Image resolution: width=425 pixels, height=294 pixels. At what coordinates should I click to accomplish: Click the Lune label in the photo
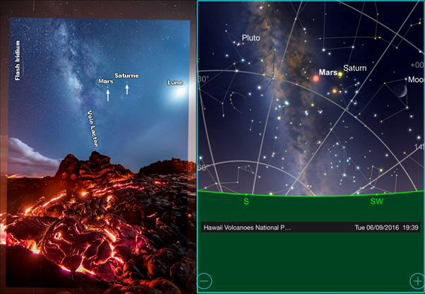coord(175,83)
